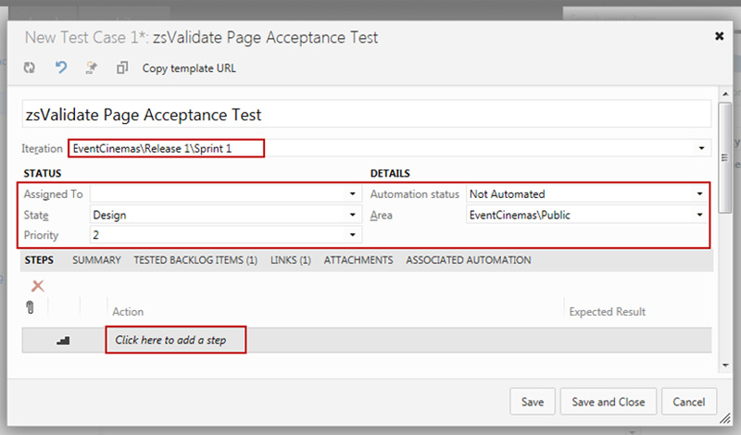Open the Priority dropdown
Screen dimensions: 741x435
point(352,235)
